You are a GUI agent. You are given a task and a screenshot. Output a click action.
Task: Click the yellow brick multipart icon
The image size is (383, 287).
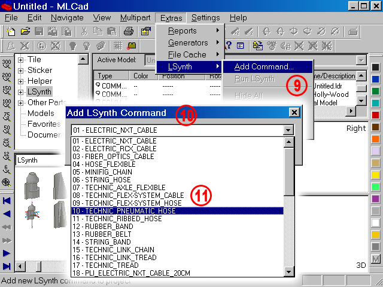point(257,45)
